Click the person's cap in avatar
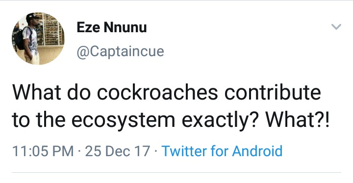This screenshot has height=183, width=353. [x=31, y=17]
